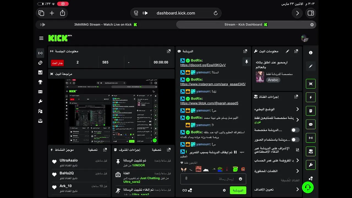Open new browser tab with plus

pos(52,13)
